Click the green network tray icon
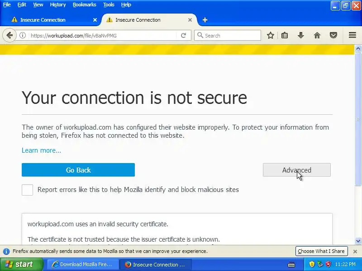Screen dimensions: 362x271 pyautogui.click(x=320, y=264)
